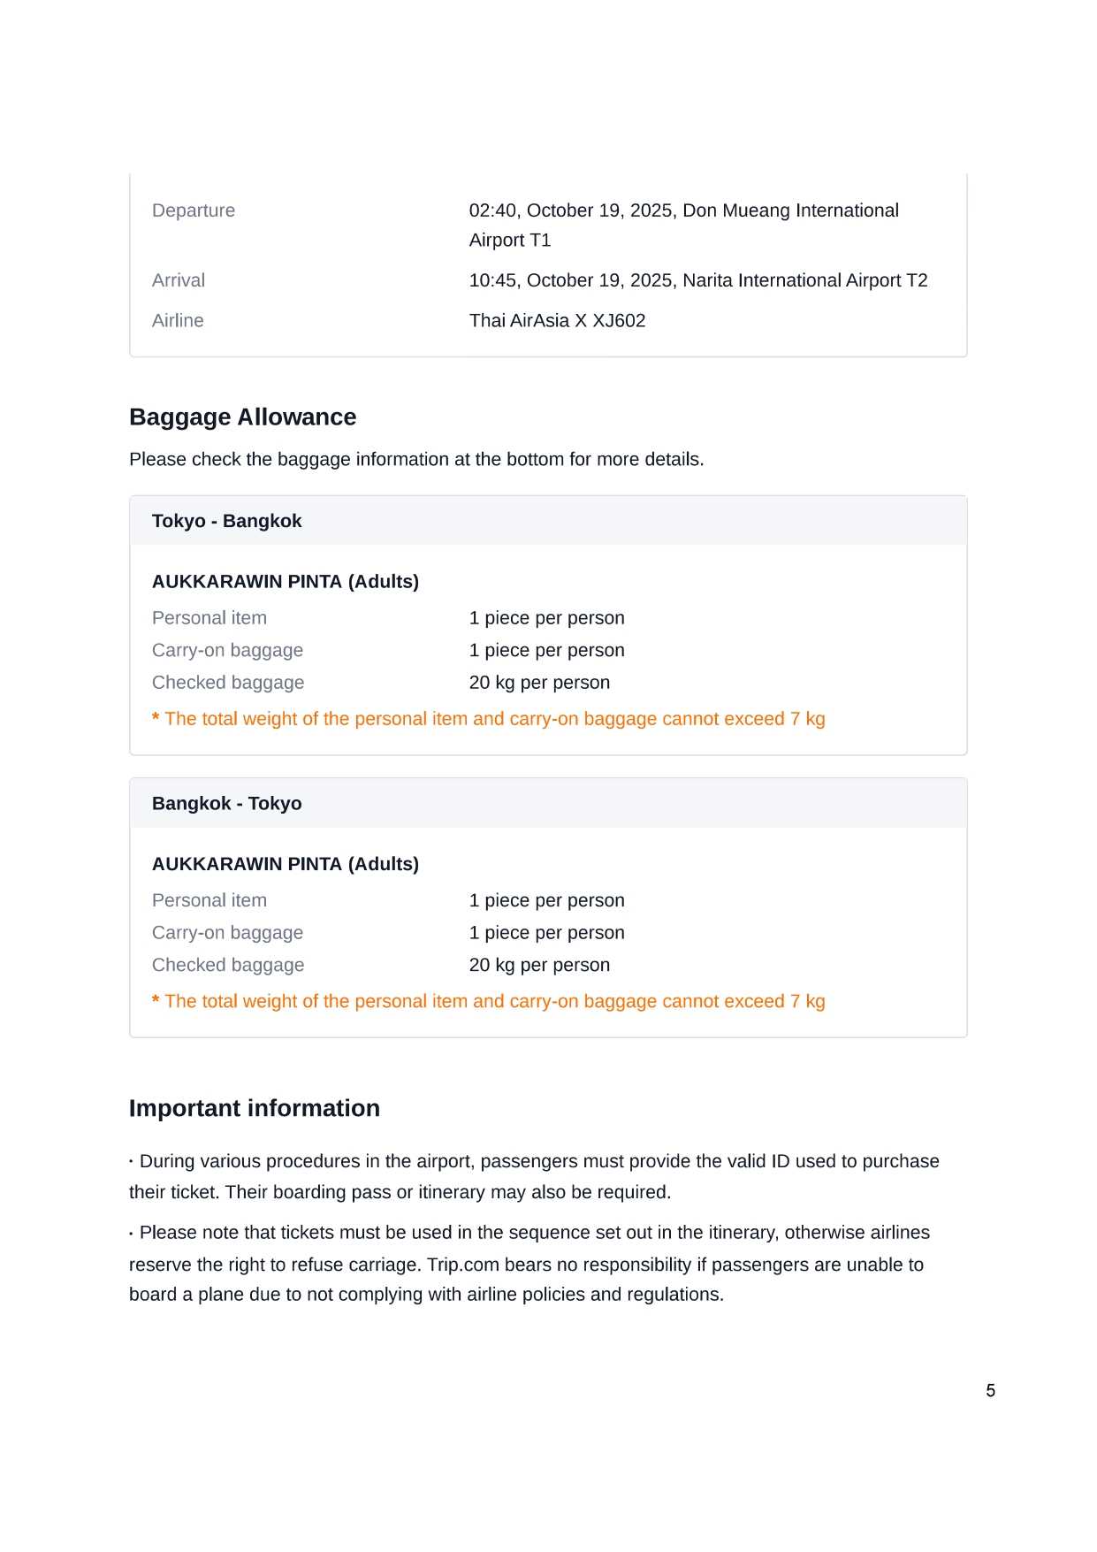Click the Narita International Airport T2 arrival text
Screen dimensions: 1097x1552
click(x=697, y=280)
